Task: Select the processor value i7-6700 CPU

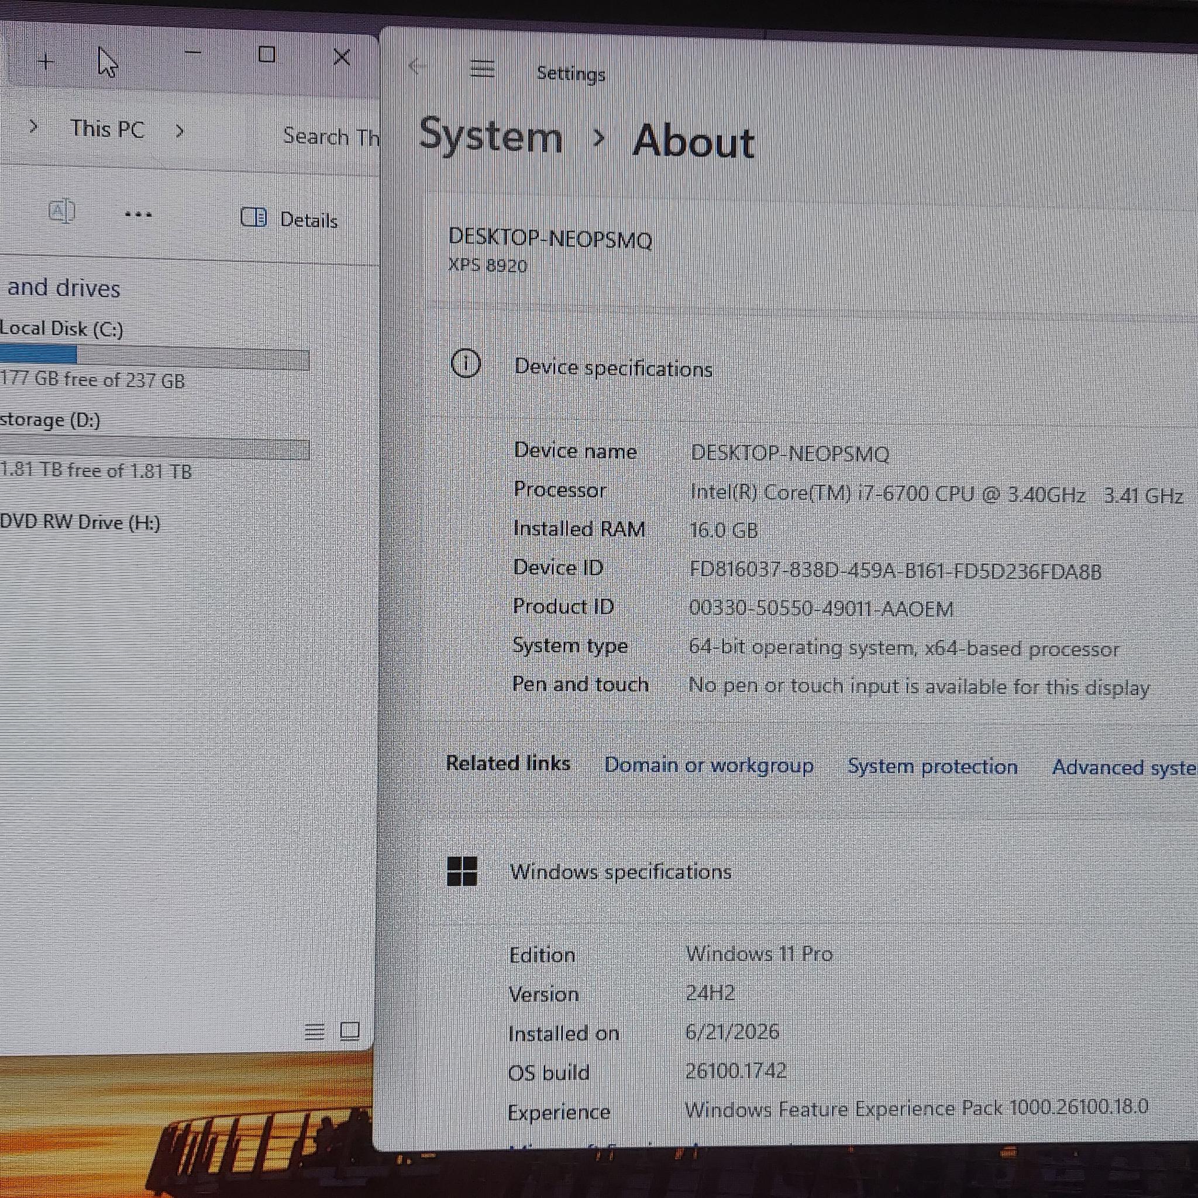Action: click(x=937, y=494)
